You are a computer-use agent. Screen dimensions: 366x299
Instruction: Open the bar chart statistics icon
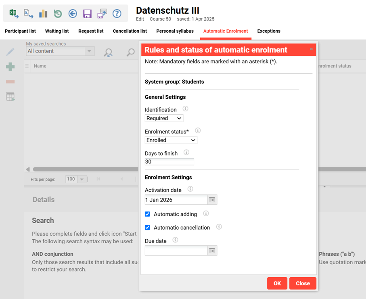pyautogui.click(x=43, y=14)
